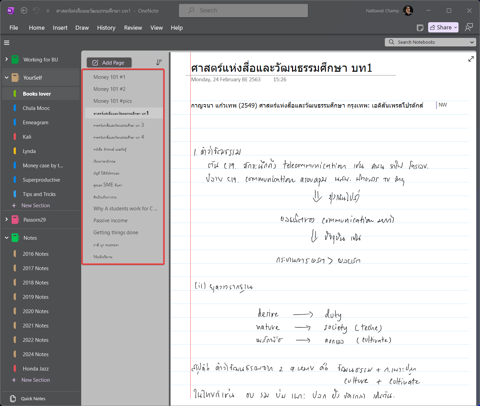The height and width of the screenshot is (406, 480).
Task: Click the sync status arrow icon
Action: pyautogui.click(x=48, y=11)
